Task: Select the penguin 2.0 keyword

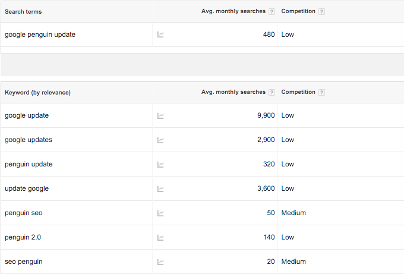Action: pyautogui.click(x=23, y=237)
